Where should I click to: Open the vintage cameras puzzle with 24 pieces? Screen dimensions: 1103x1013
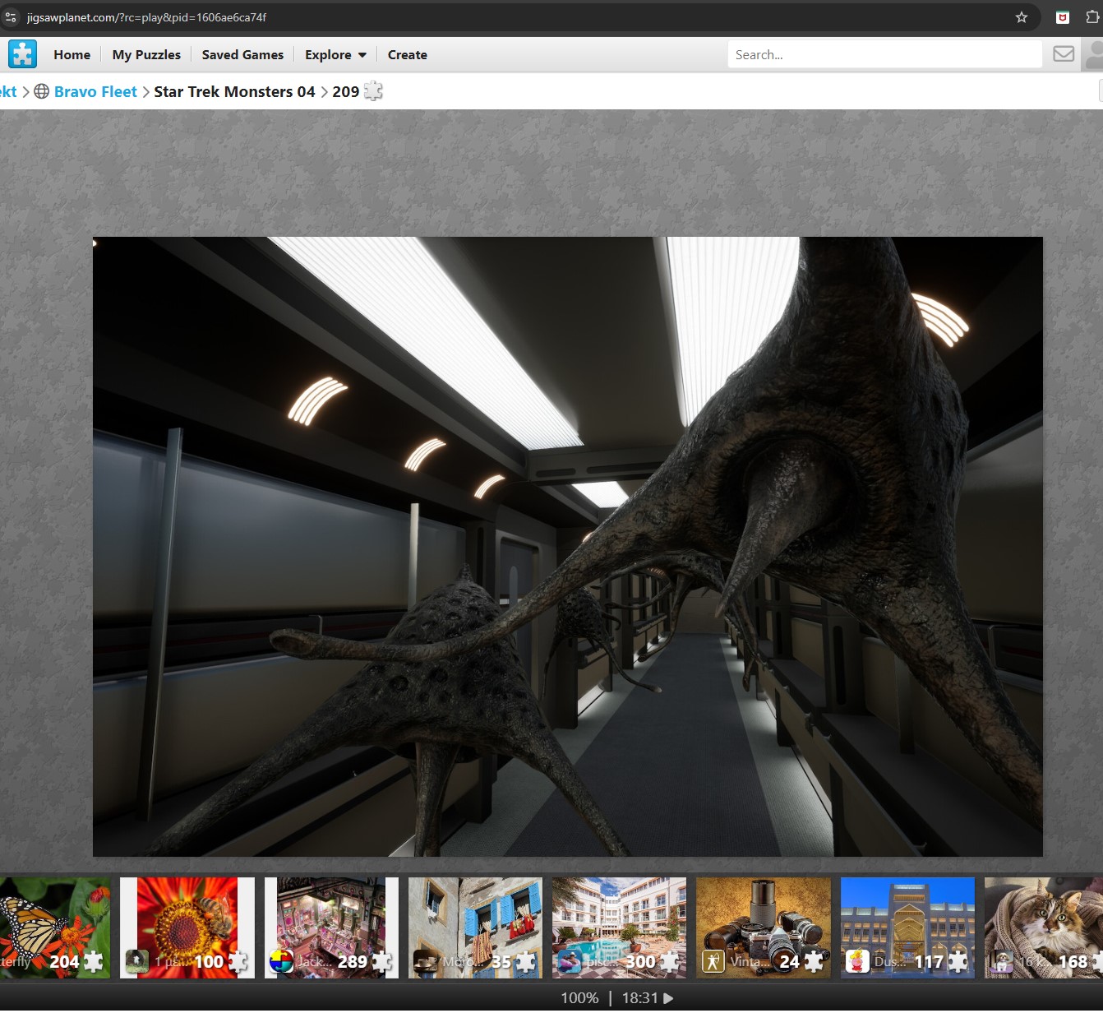tap(764, 927)
